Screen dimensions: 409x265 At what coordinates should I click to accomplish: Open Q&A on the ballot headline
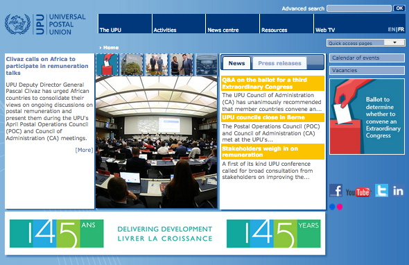coord(272,83)
